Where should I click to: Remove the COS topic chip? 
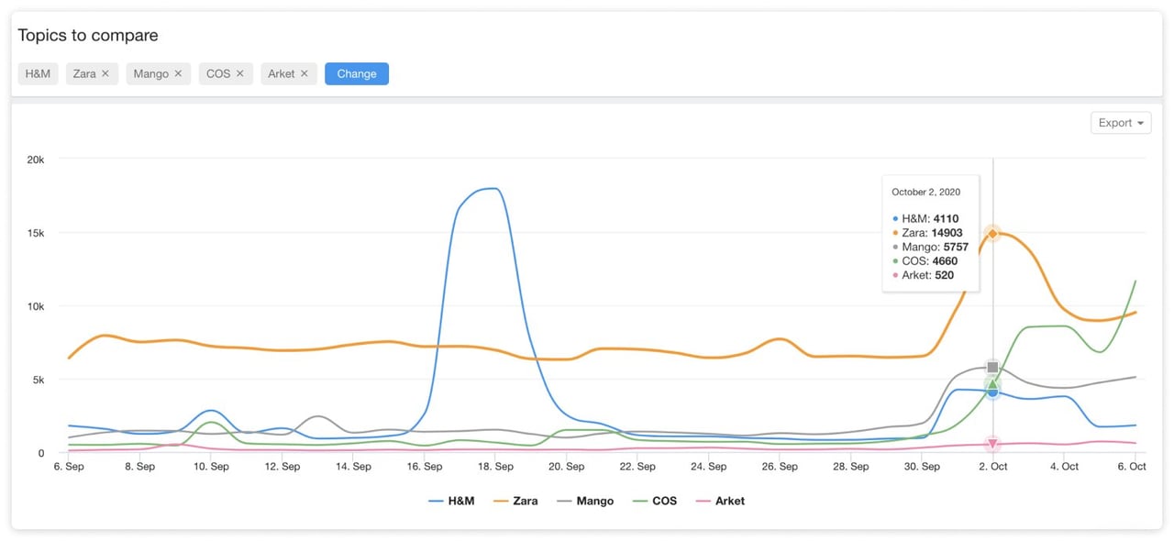coord(241,73)
